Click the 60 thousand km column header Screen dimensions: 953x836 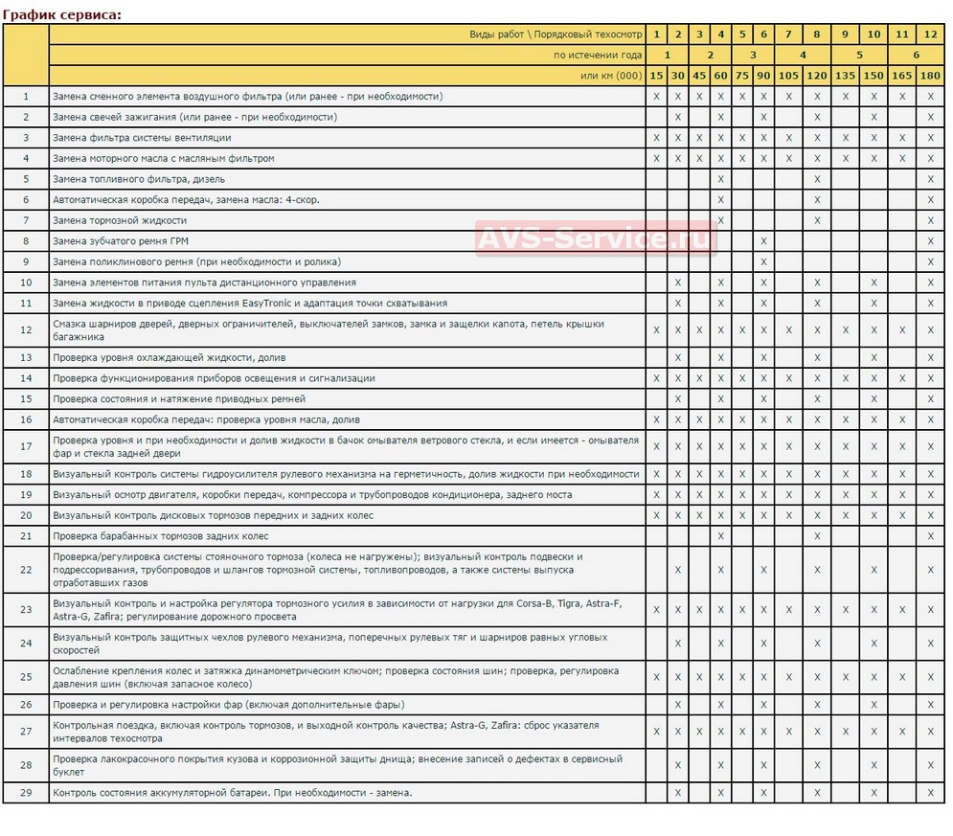[721, 76]
